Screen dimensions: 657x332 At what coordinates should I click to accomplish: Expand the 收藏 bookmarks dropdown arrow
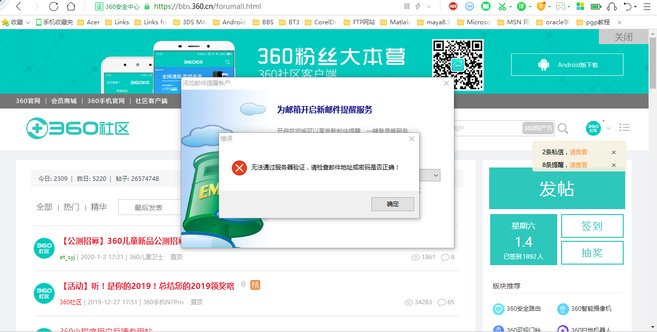28,23
